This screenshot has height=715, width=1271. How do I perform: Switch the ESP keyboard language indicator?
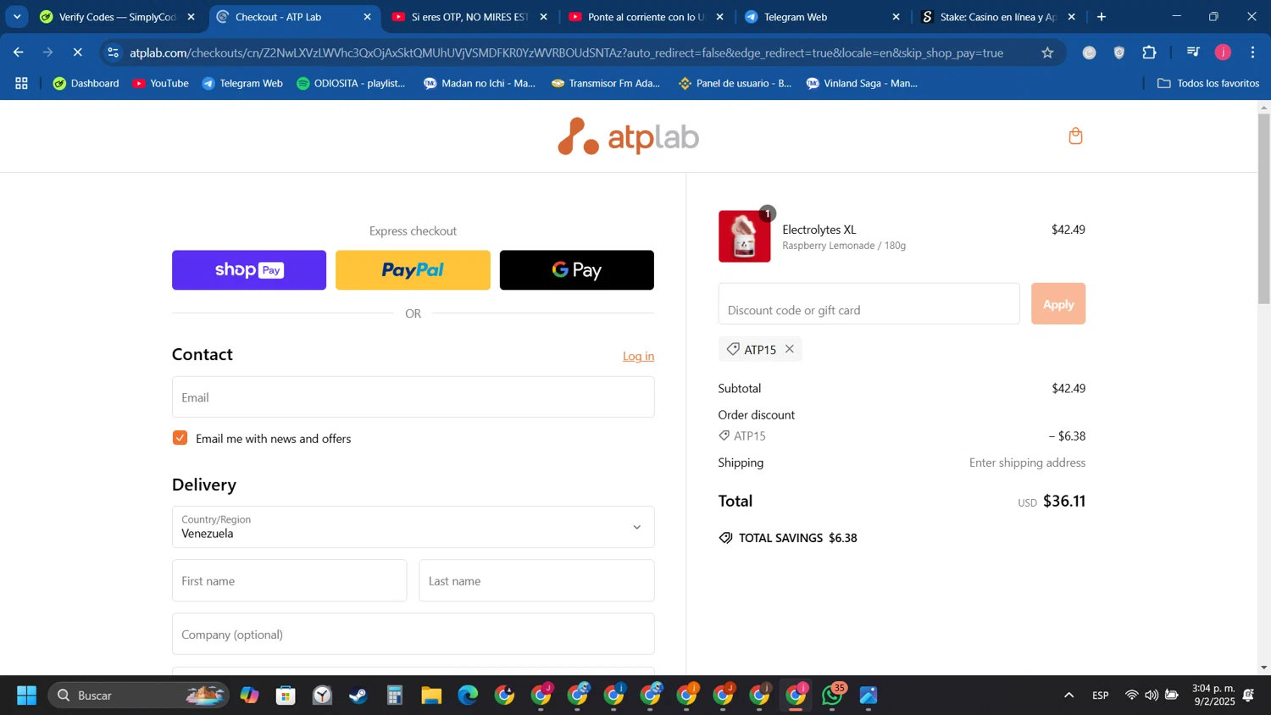pyautogui.click(x=1100, y=696)
